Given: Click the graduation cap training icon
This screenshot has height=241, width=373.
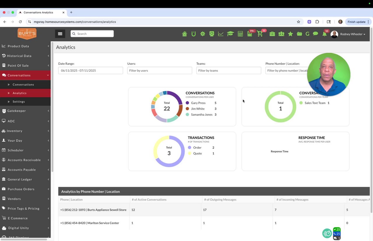Looking at the screenshot, I should [231, 34].
